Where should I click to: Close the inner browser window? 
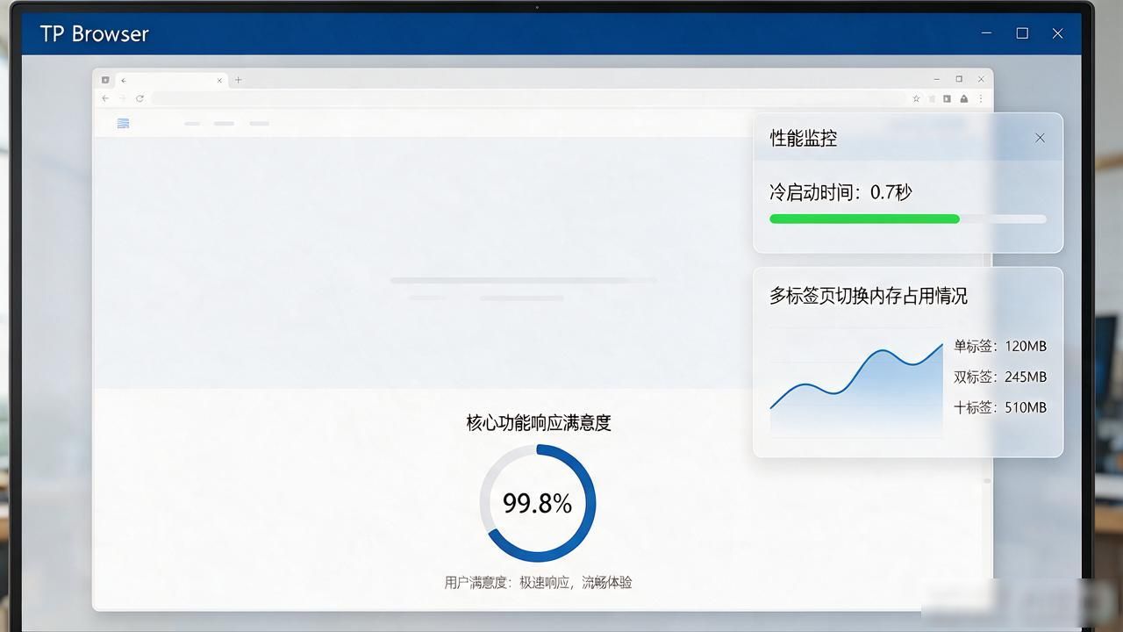[981, 79]
